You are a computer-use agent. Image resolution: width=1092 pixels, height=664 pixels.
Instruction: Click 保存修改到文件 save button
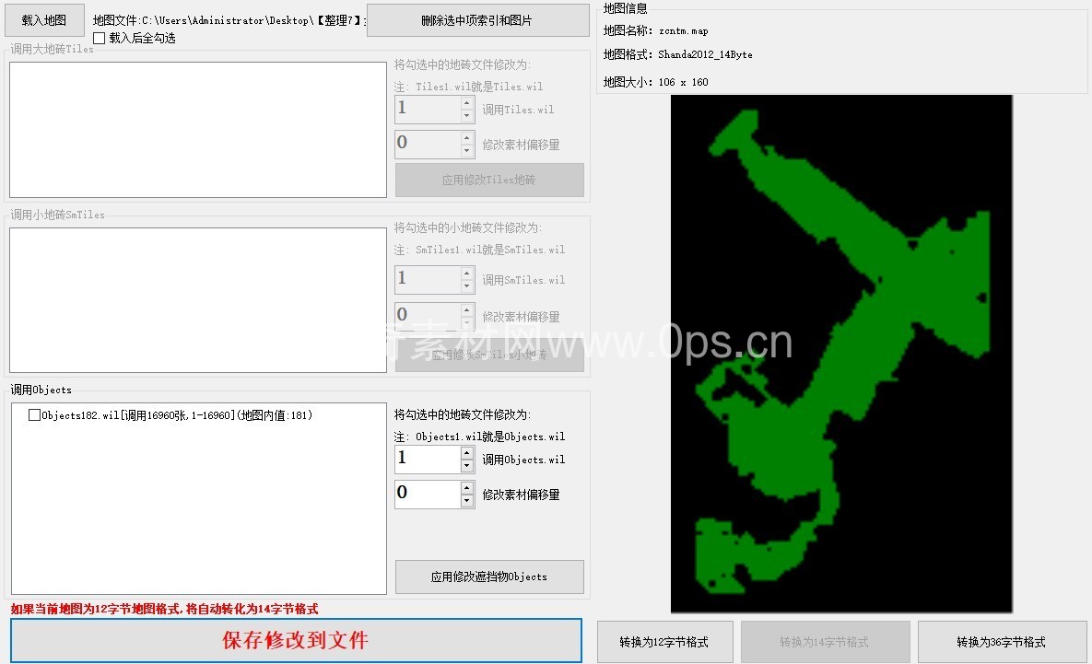296,640
